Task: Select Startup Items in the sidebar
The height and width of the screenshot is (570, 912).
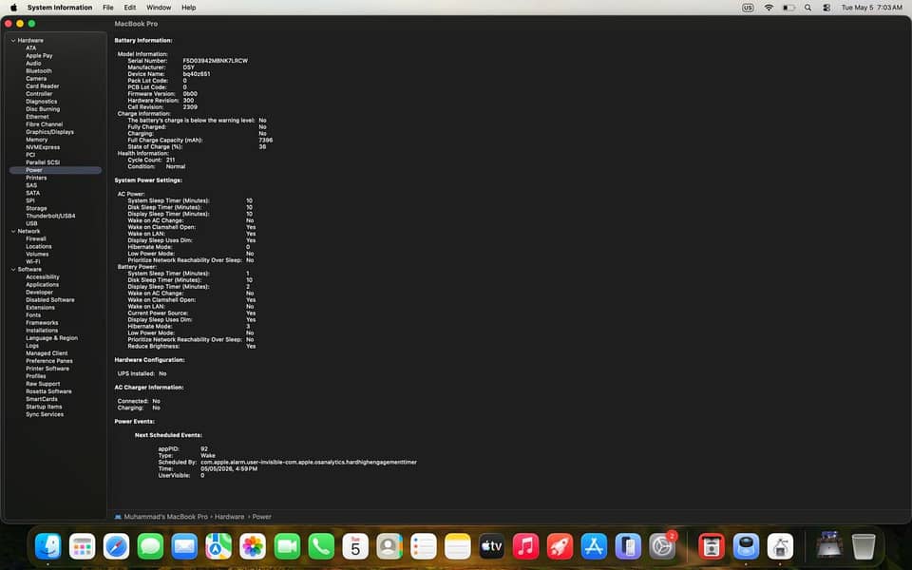Action: (45, 407)
